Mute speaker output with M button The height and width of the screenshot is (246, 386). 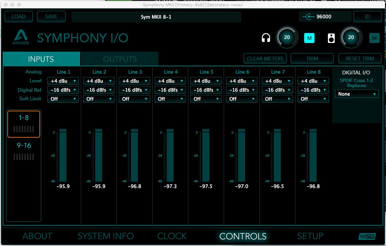(374, 38)
